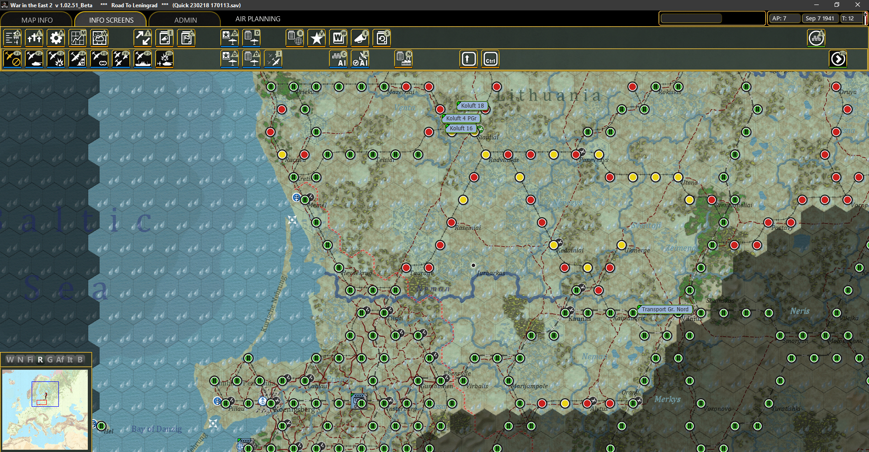Open the weather screen icon (W)
This screenshot has width=869, height=452.
[100, 38]
